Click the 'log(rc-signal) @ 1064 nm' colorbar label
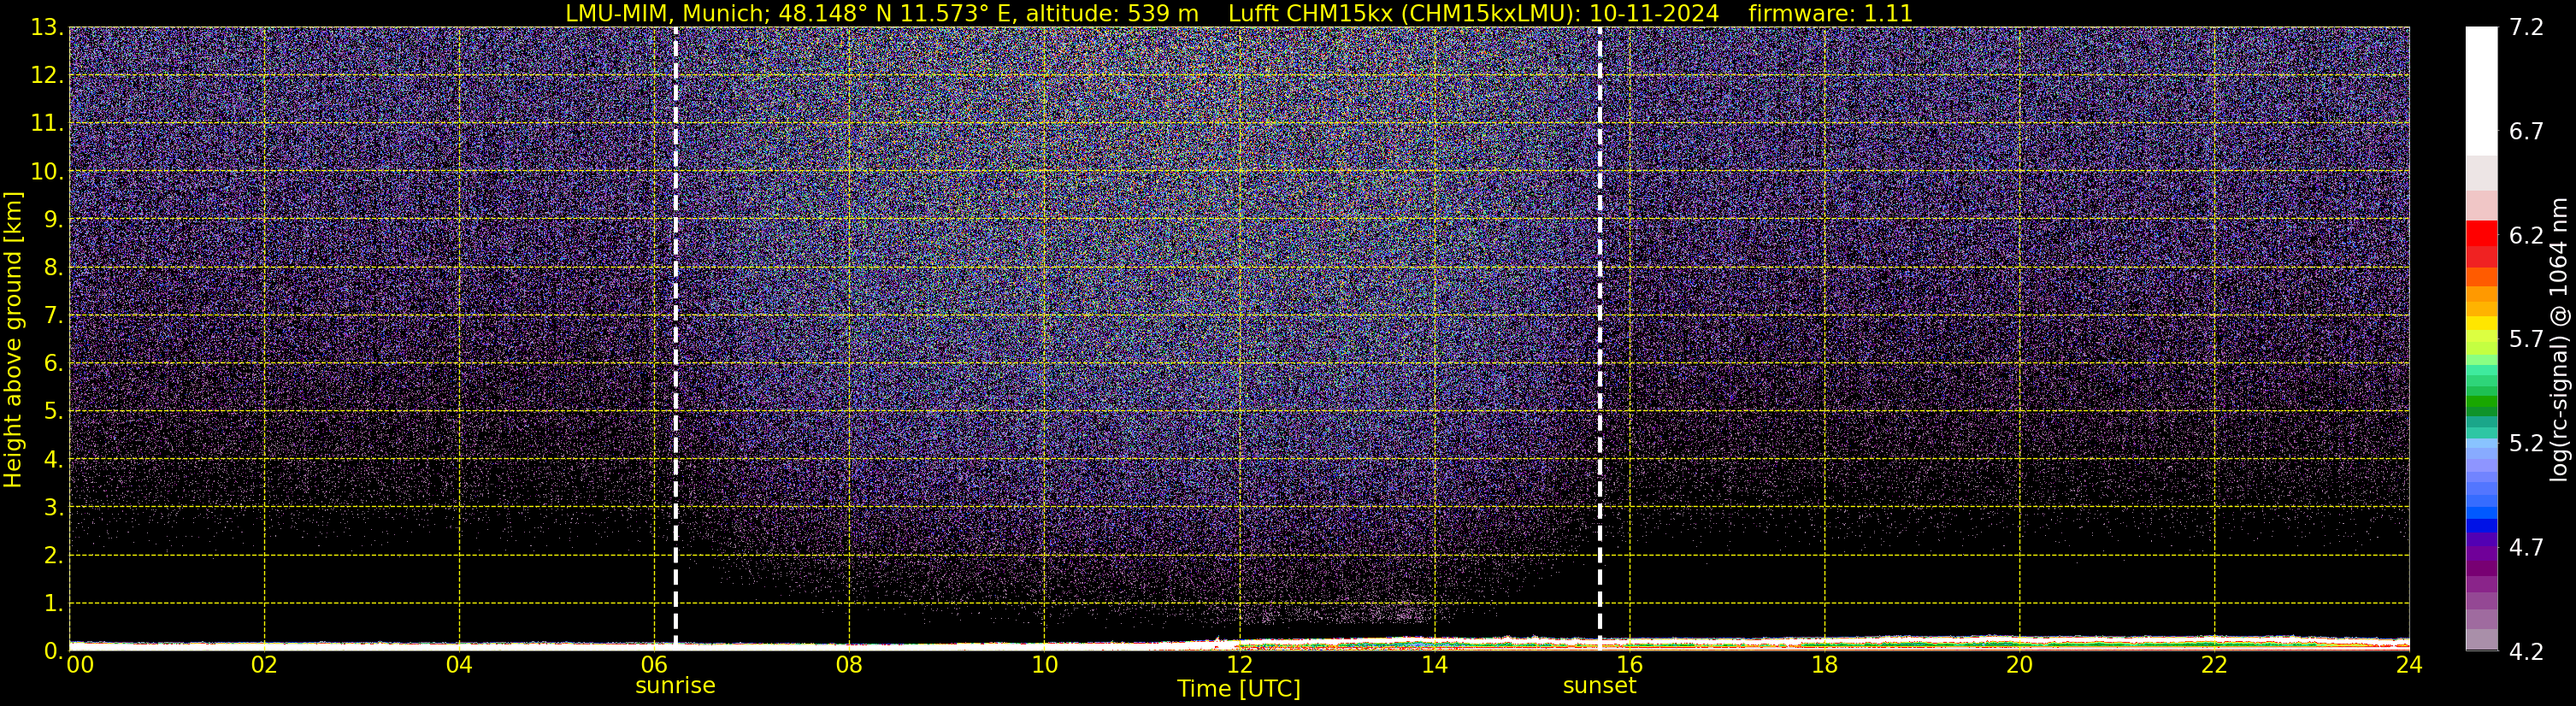2576x706 pixels. click(2559, 339)
